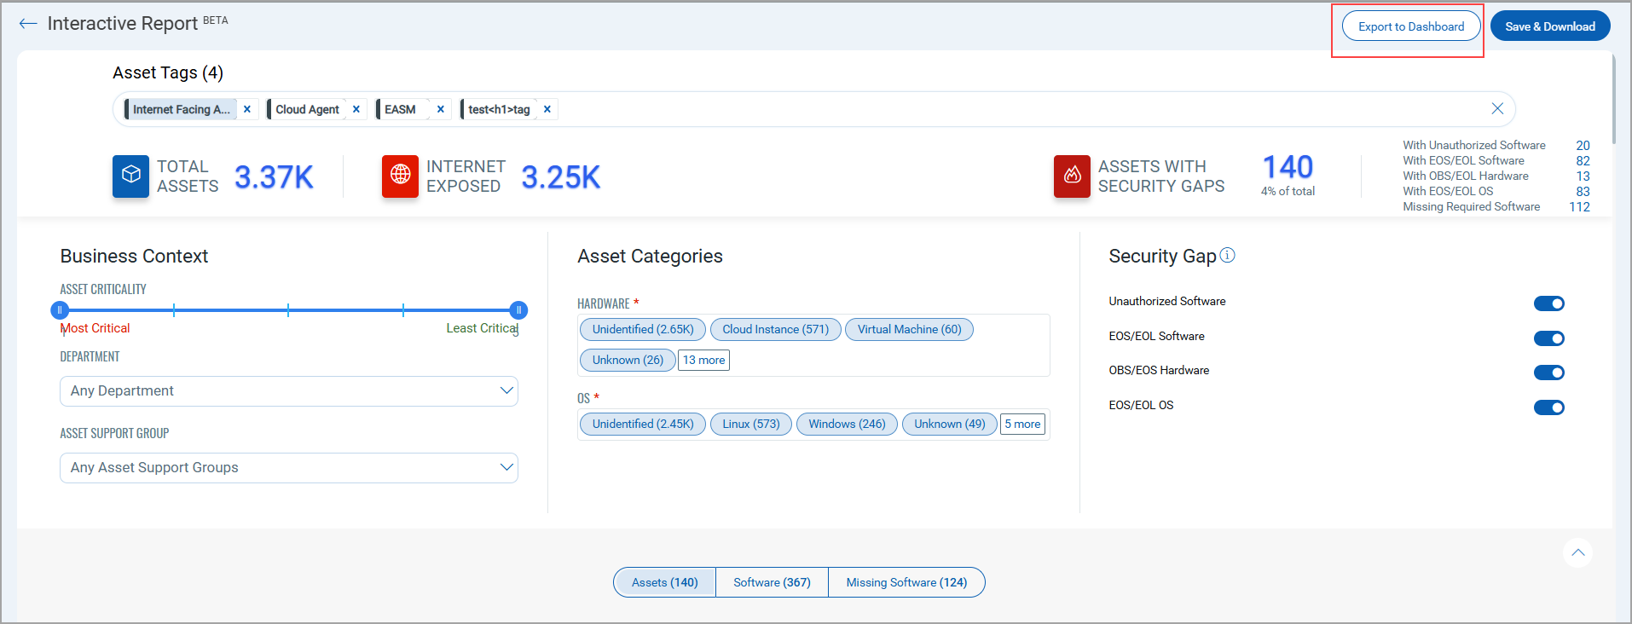Toggle OBS/EOS Hardware security gap

[1549, 373]
